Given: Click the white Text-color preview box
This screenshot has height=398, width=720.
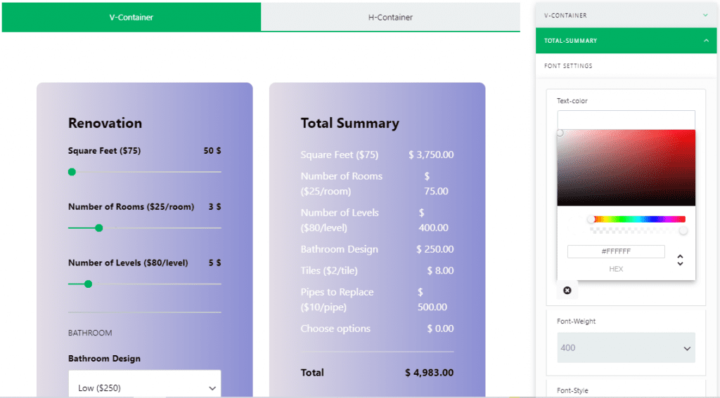Looking at the screenshot, I should 626,119.
